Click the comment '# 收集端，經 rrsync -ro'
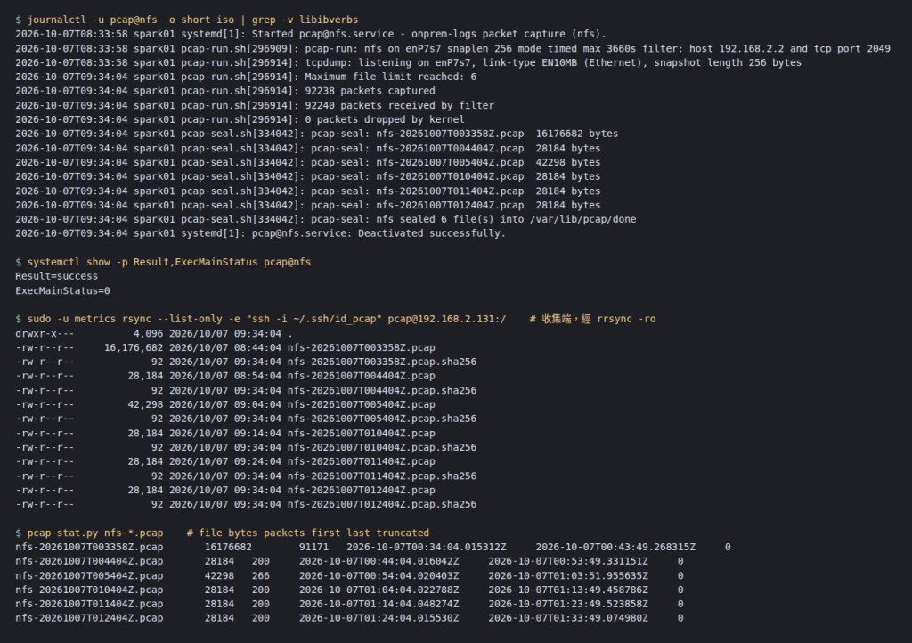Viewport: 912px width, 643px height. click(592, 319)
